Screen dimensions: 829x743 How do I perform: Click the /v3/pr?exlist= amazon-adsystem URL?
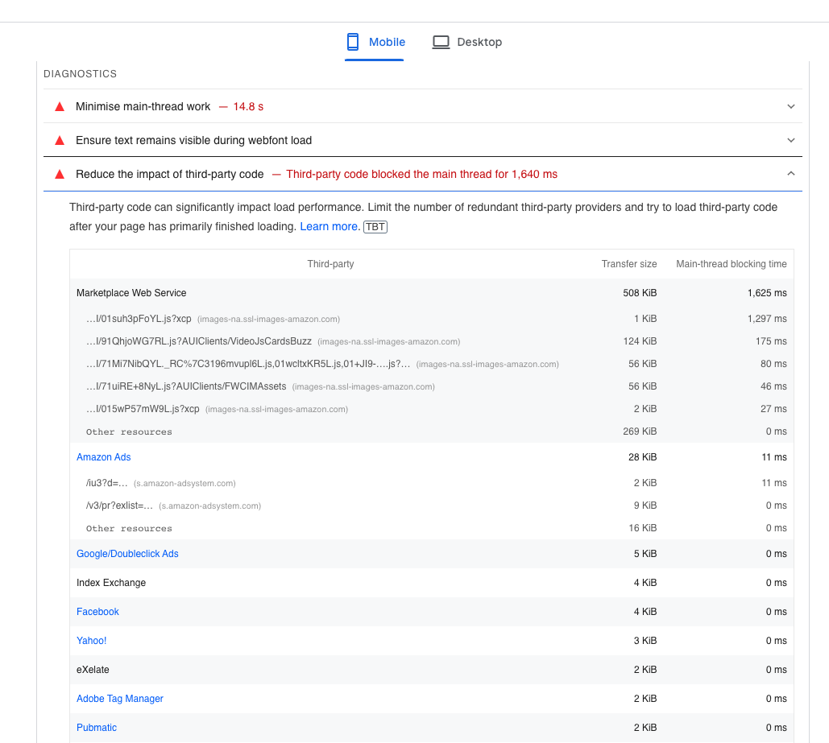pos(119,506)
